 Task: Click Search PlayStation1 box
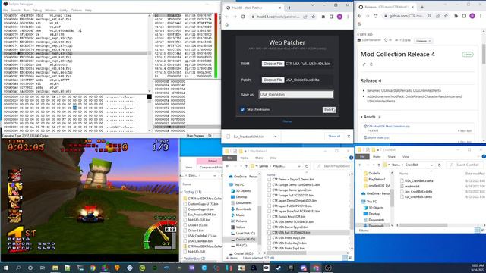point(333,166)
